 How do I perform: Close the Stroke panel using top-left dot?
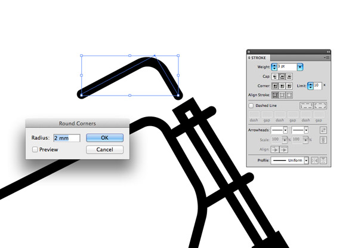(249, 52)
